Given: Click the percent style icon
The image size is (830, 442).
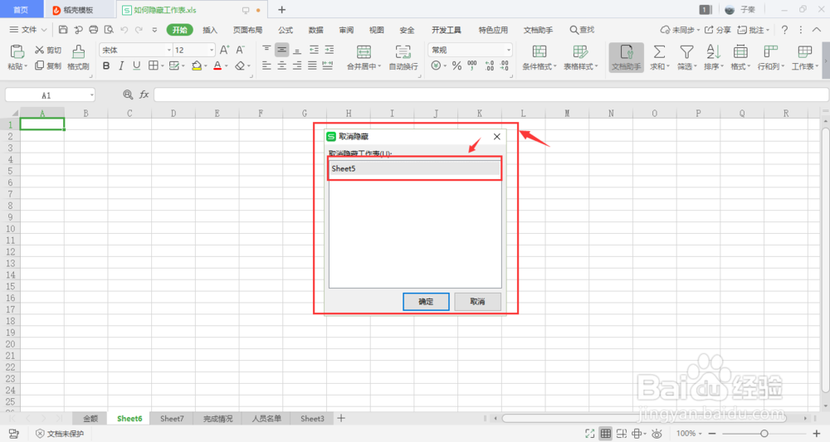Looking at the screenshot, I should (x=456, y=66).
